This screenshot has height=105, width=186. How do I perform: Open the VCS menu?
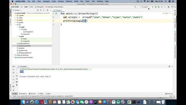pyautogui.click(x=93, y=1)
